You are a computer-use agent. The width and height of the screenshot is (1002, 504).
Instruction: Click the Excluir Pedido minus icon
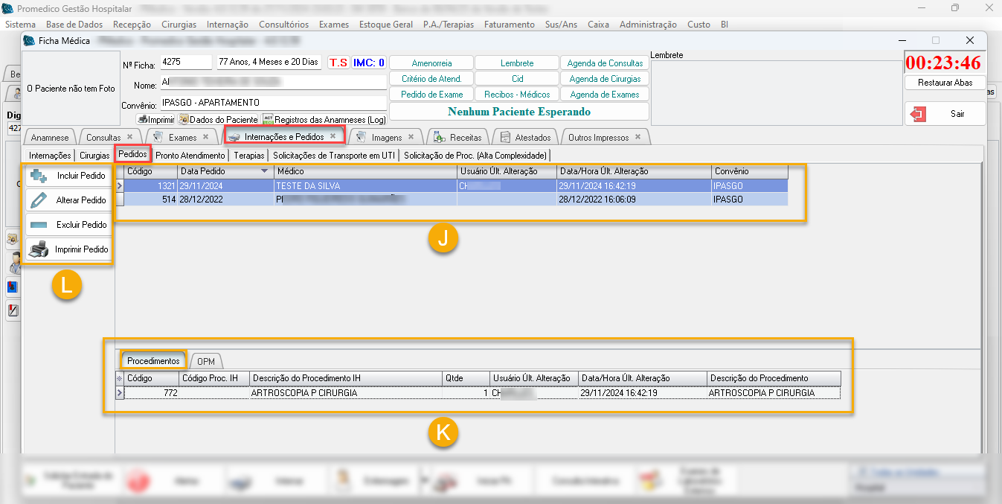pyautogui.click(x=38, y=225)
